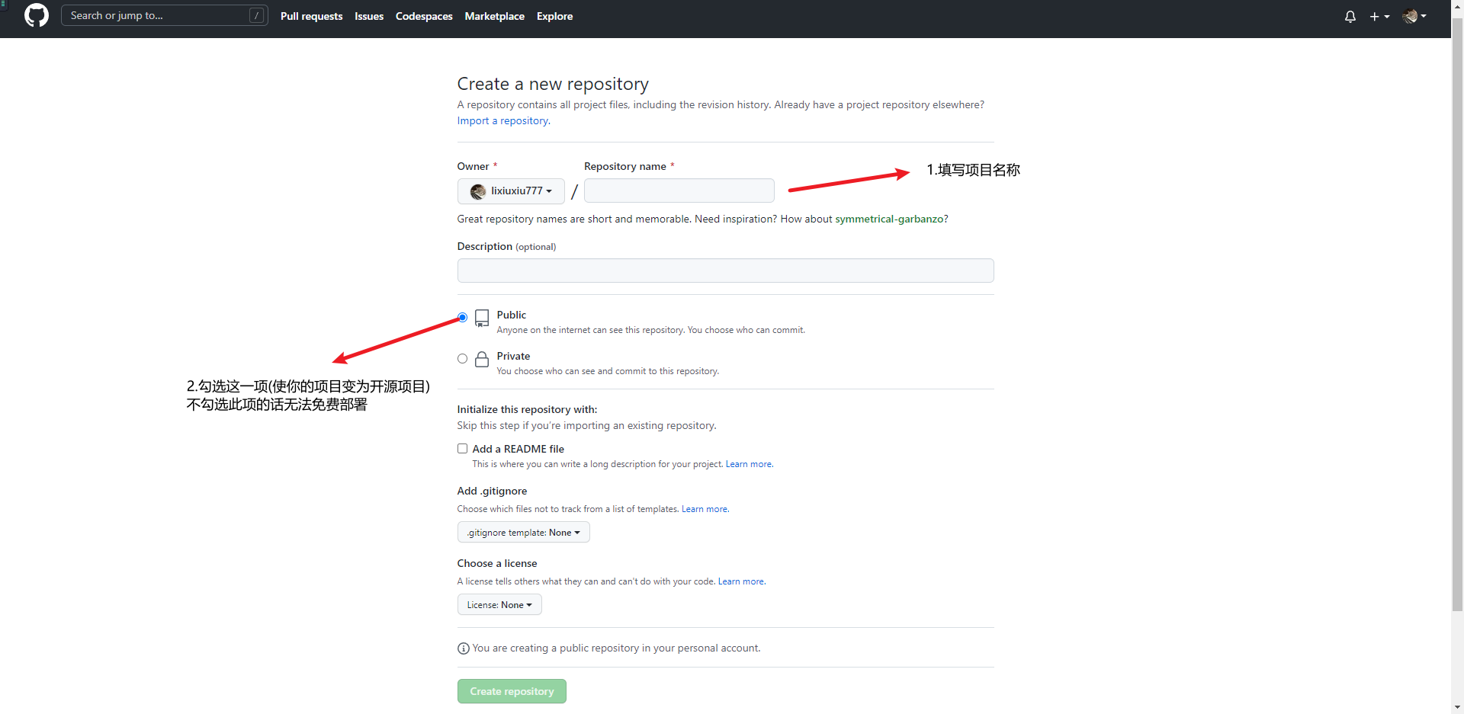Open the user avatar menu
This screenshot has height=714, width=1464.
click(x=1414, y=16)
